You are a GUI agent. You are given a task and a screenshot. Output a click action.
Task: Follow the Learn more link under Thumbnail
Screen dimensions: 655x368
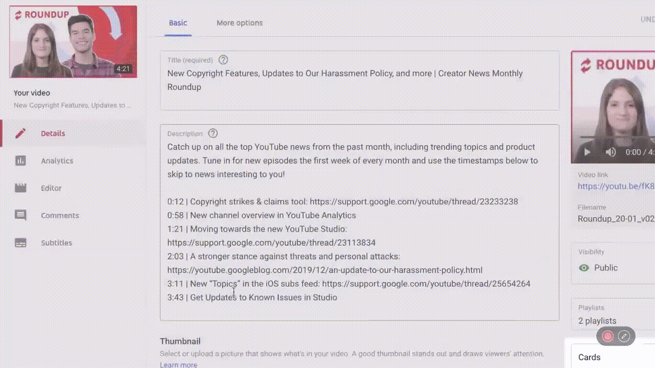click(179, 364)
